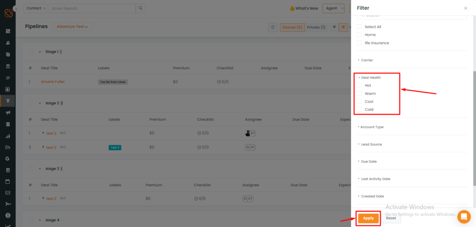The image size is (476, 227).
Task: Reset the filters
Action: click(390, 218)
